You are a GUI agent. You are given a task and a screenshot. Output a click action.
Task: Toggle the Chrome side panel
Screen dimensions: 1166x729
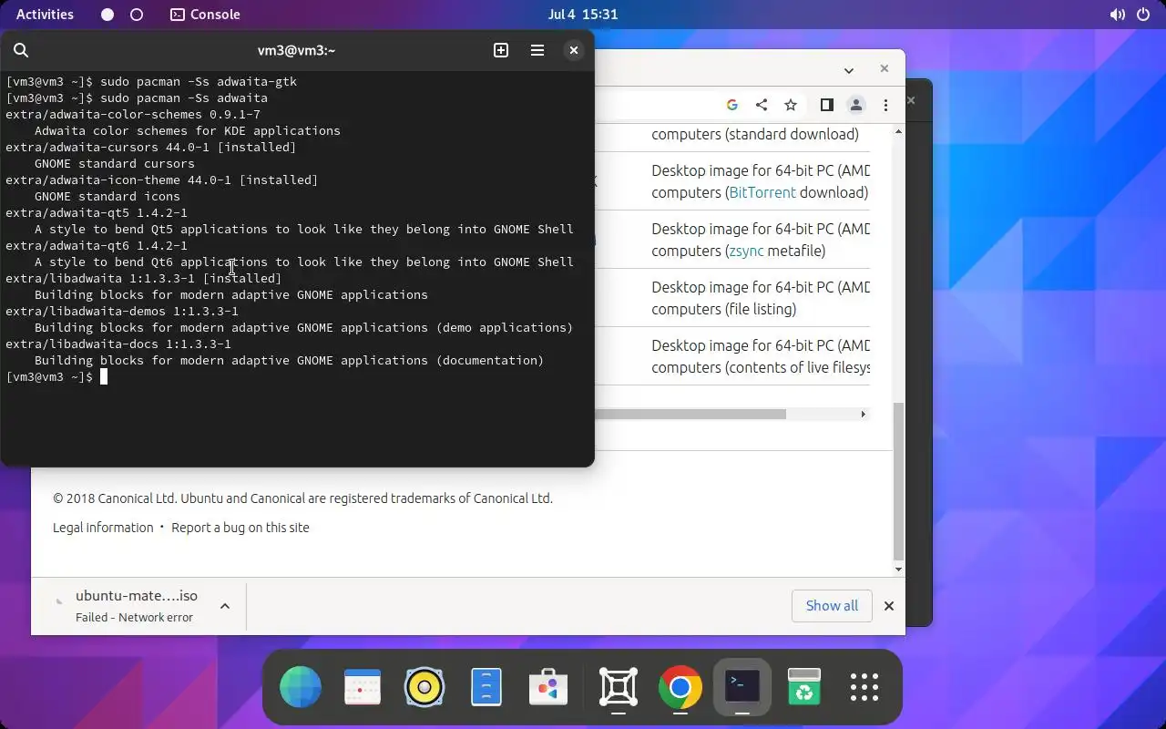pos(827,105)
